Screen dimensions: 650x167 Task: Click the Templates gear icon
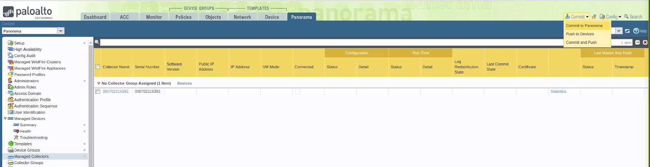[11, 143]
